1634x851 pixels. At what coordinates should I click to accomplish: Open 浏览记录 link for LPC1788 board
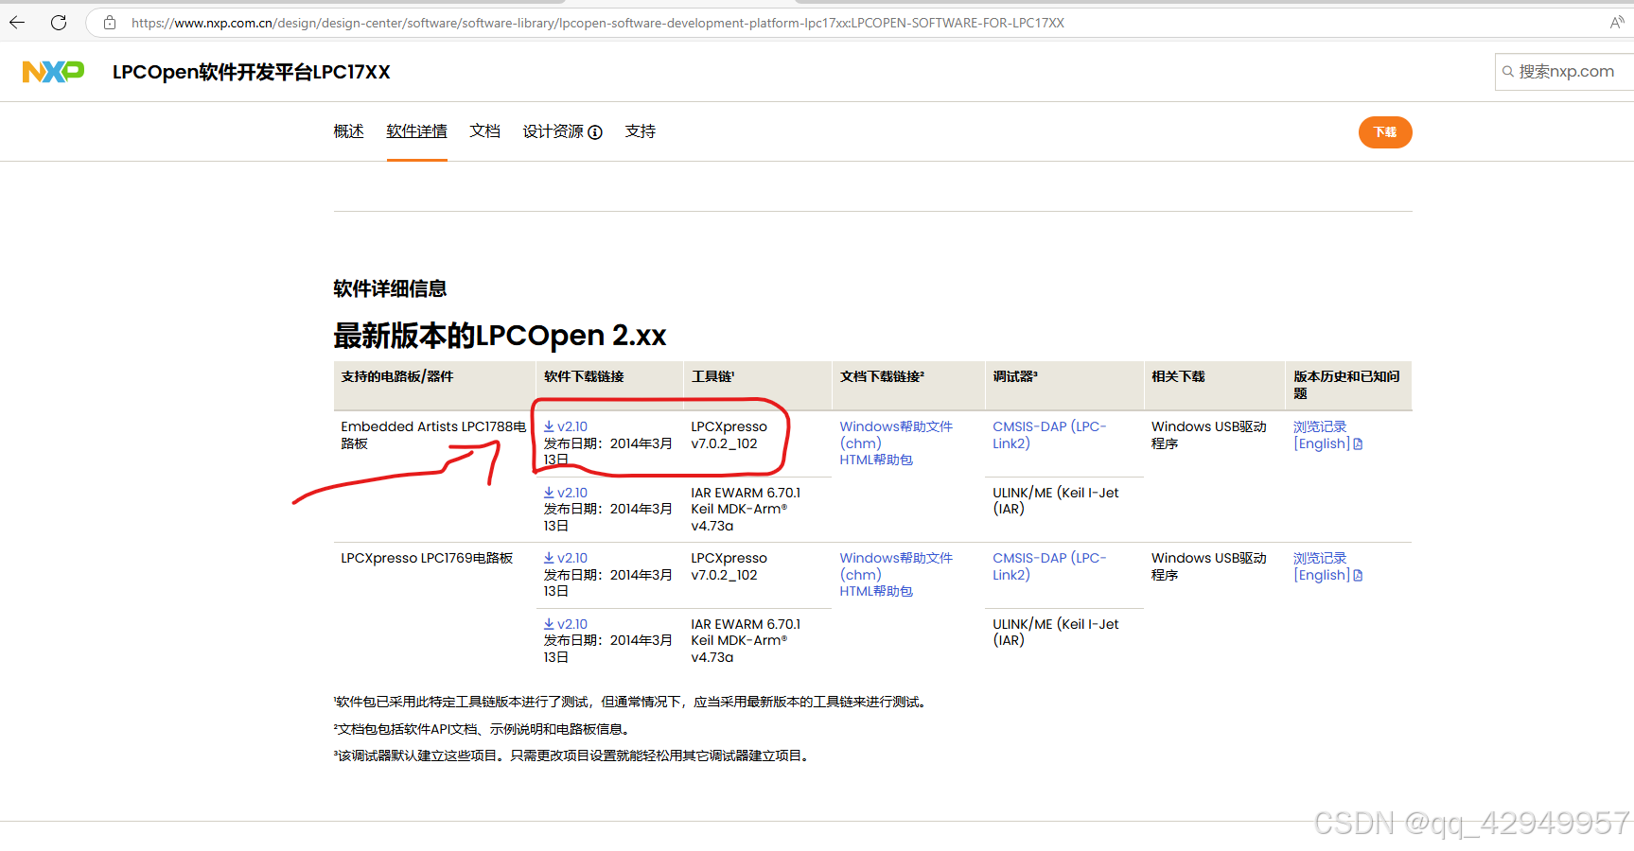pos(1320,426)
